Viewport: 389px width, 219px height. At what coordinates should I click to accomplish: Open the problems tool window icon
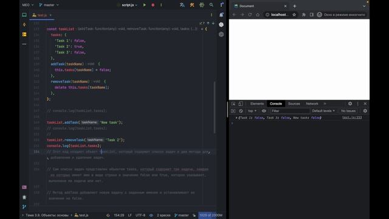[24, 197]
